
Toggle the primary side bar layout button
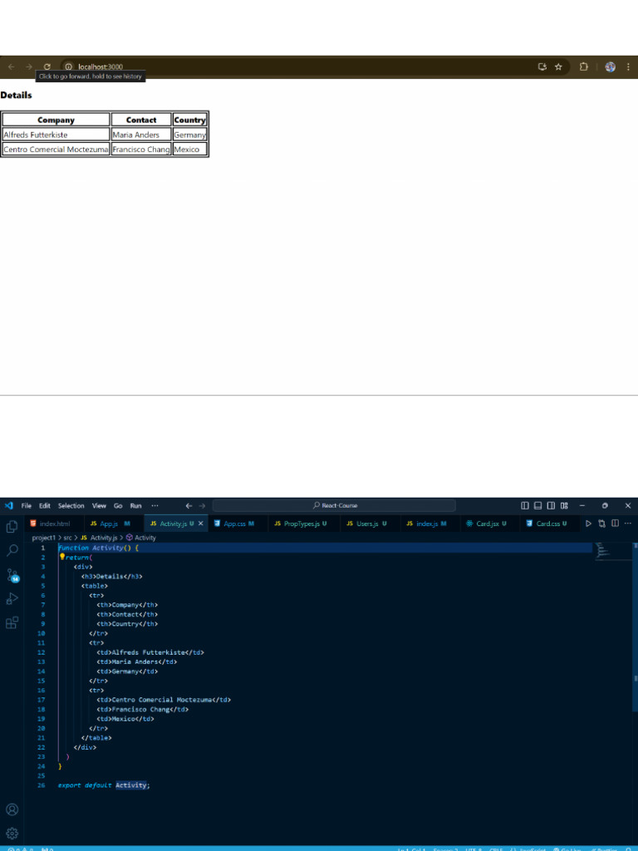(525, 505)
